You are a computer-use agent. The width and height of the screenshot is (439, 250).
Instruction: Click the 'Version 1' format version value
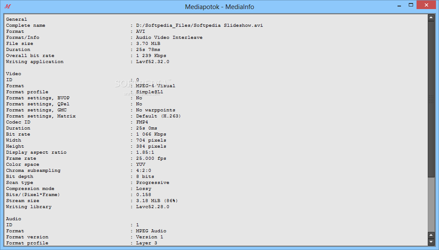click(x=150, y=237)
